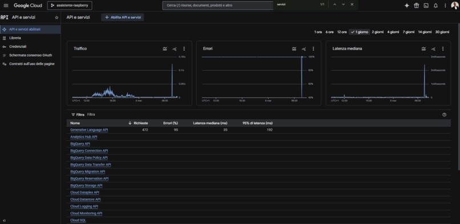
Task: Select the 14 giorni time range
Action: [425, 32]
